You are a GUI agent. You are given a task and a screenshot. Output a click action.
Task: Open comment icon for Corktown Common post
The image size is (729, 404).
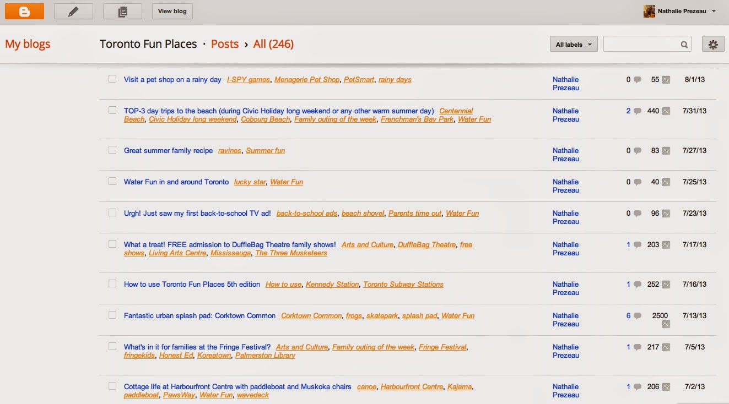coord(638,316)
